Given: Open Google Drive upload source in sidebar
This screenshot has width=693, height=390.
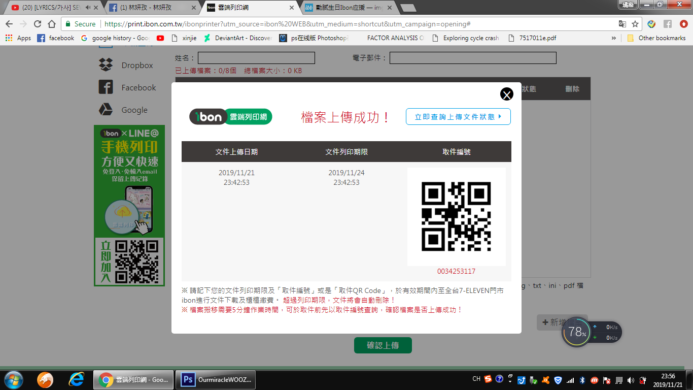Looking at the screenshot, I should click(123, 110).
